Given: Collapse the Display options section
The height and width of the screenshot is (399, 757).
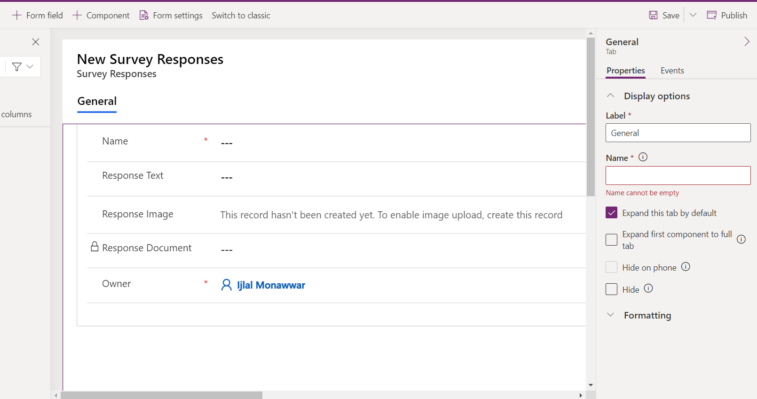Looking at the screenshot, I should 610,96.
